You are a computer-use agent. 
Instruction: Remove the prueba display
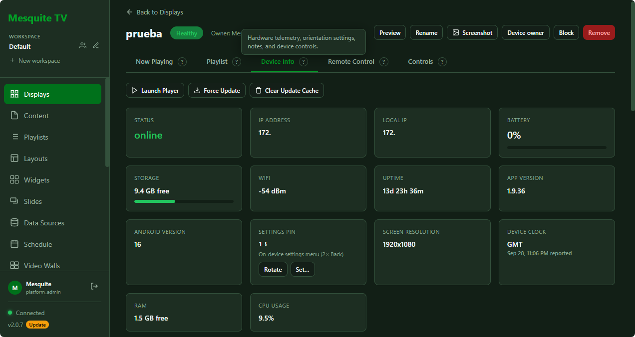(x=599, y=32)
